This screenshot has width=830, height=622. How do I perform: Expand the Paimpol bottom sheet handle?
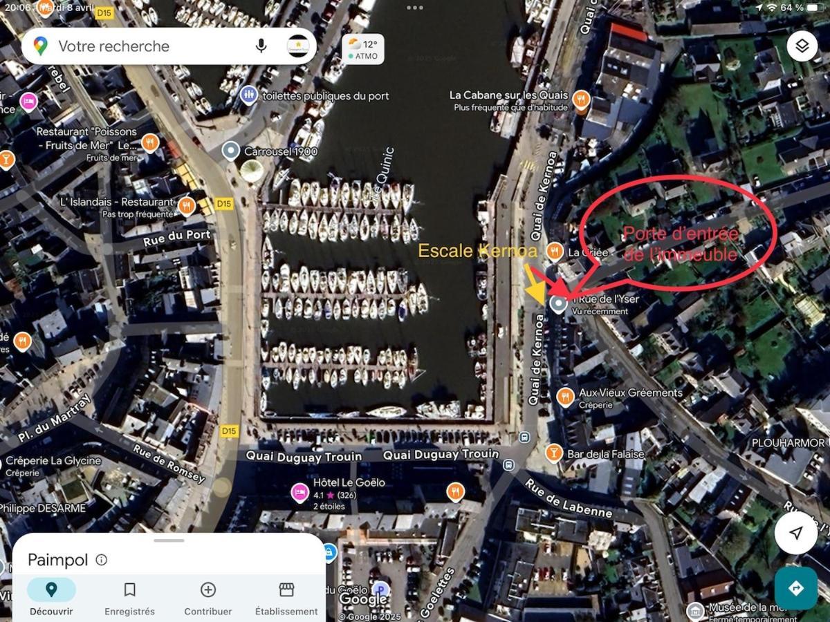169,540
